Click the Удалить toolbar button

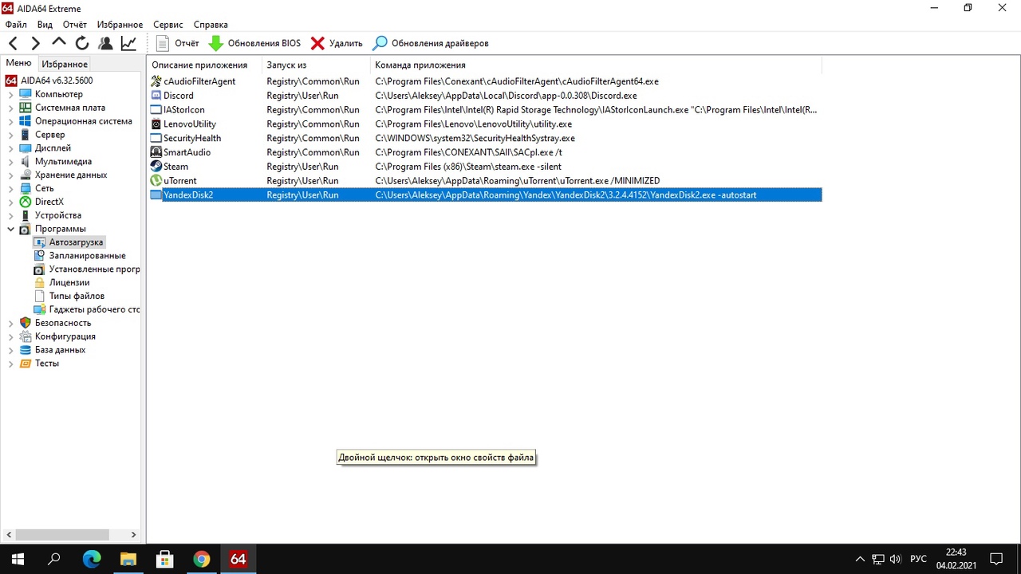click(x=337, y=43)
